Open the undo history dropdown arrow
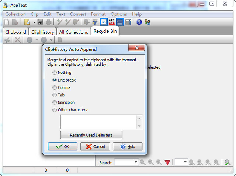 37,40
